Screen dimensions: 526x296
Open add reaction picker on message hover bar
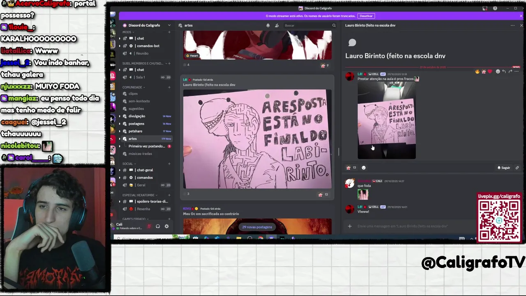click(498, 72)
